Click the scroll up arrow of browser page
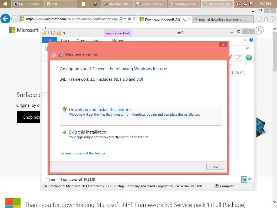Screen dimensions: 277x208 (x=275, y=29)
